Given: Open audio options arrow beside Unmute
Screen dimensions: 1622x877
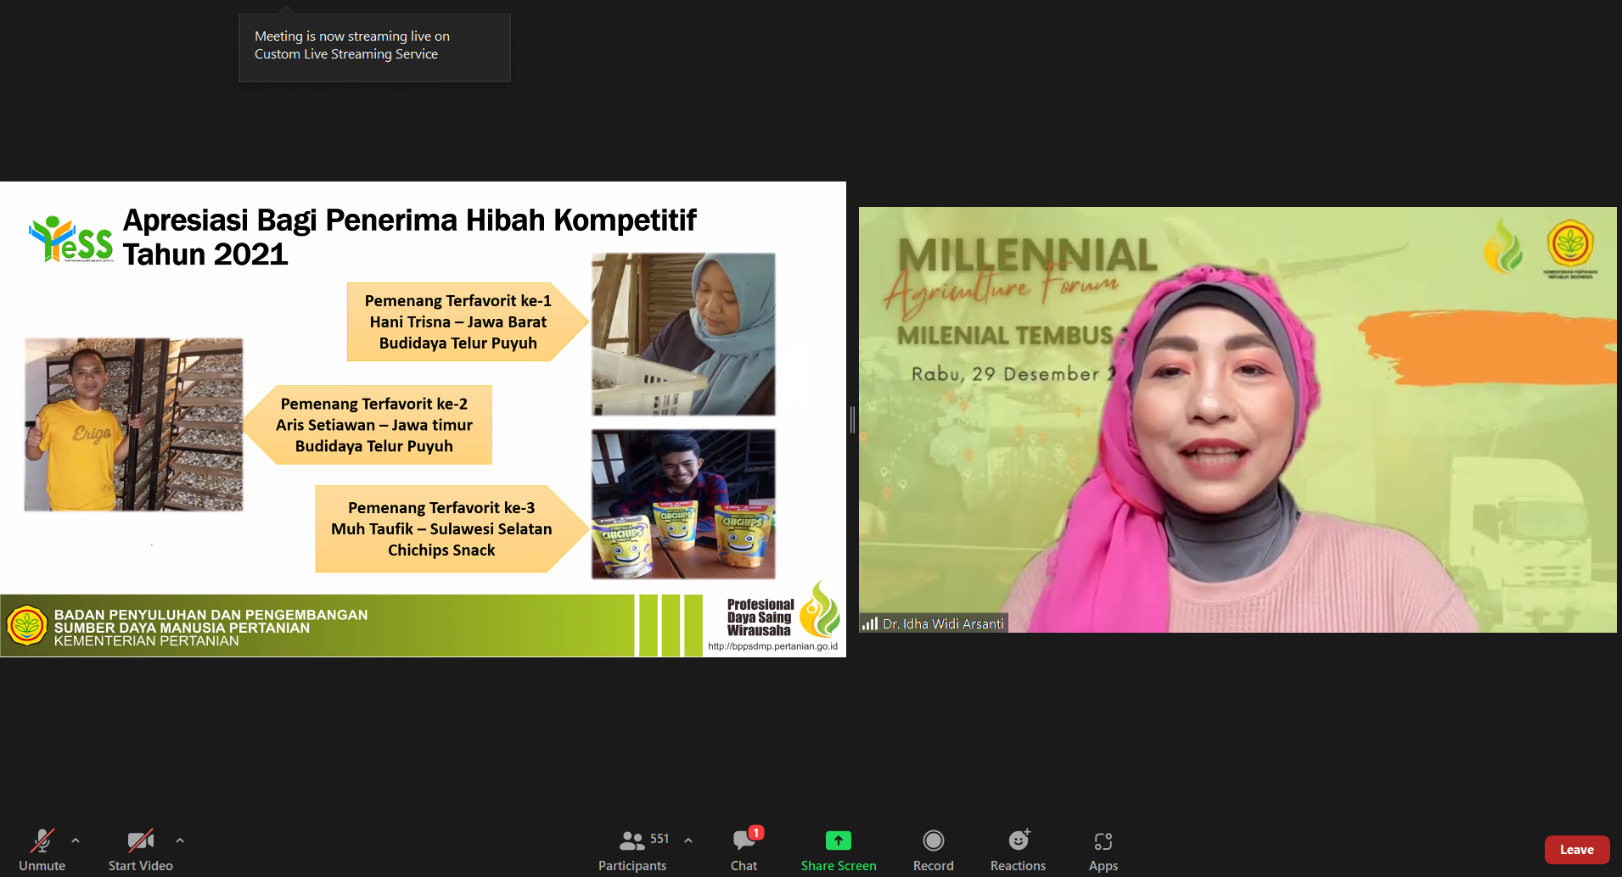Looking at the screenshot, I should 76,841.
